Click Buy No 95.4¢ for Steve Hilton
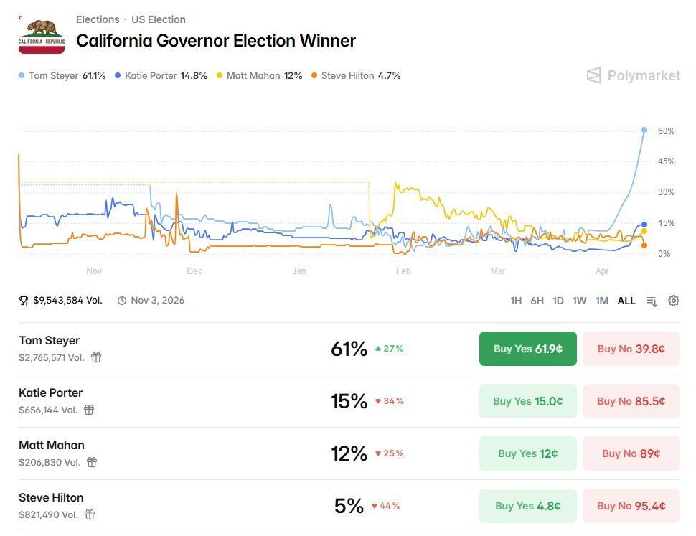The image size is (696, 536). [631, 506]
